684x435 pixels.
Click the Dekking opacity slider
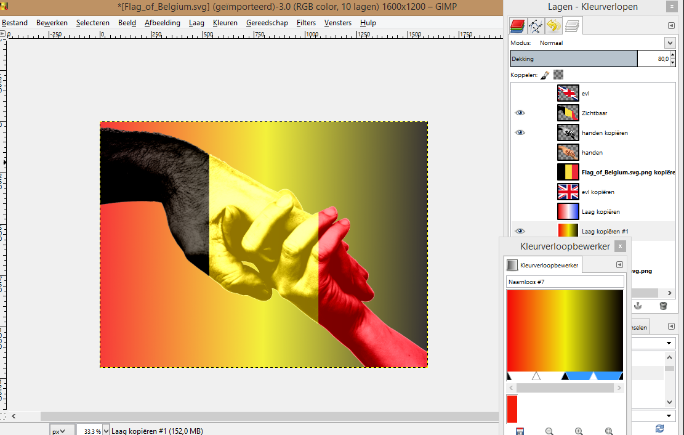pos(574,59)
